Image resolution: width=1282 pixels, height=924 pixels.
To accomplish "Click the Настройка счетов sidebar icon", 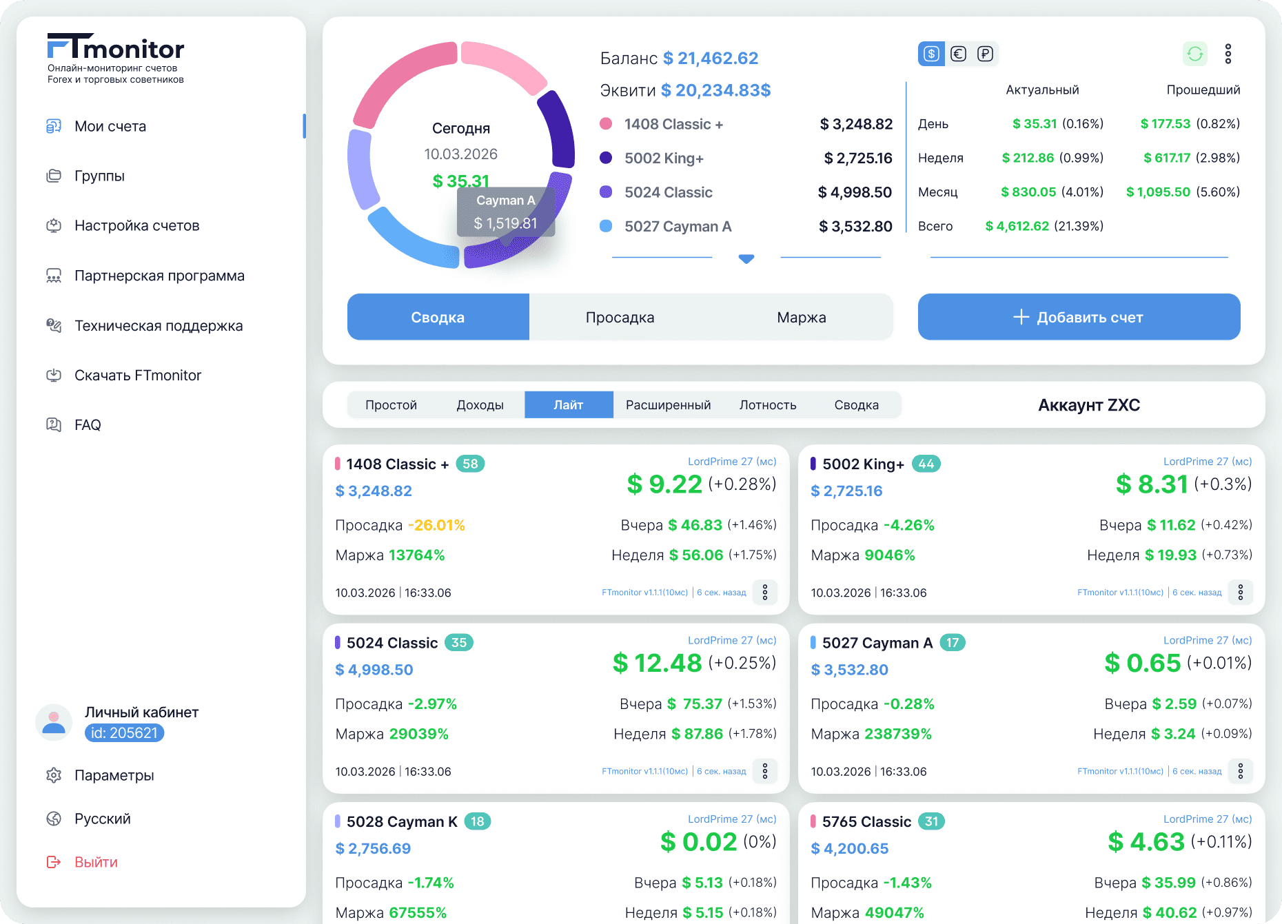I will (x=54, y=225).
